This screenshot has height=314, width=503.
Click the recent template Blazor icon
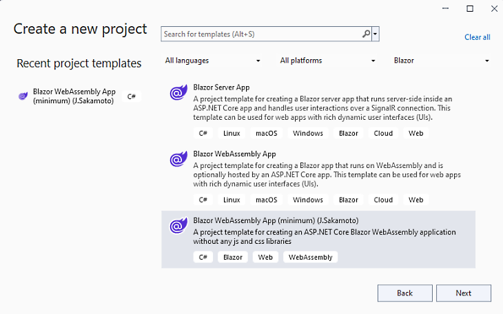pyautogui.click(x=23, y=96)
